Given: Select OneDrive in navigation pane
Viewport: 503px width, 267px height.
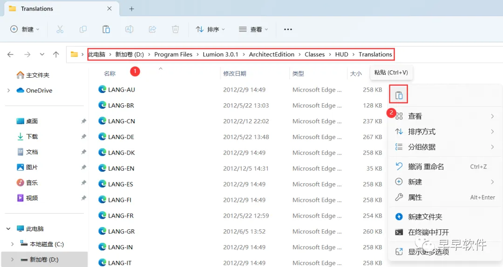Looking at the screenshot, I should [34, 90].
